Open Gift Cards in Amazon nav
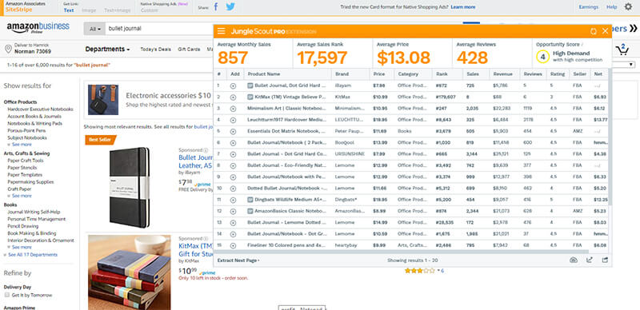 pos(189,50)
